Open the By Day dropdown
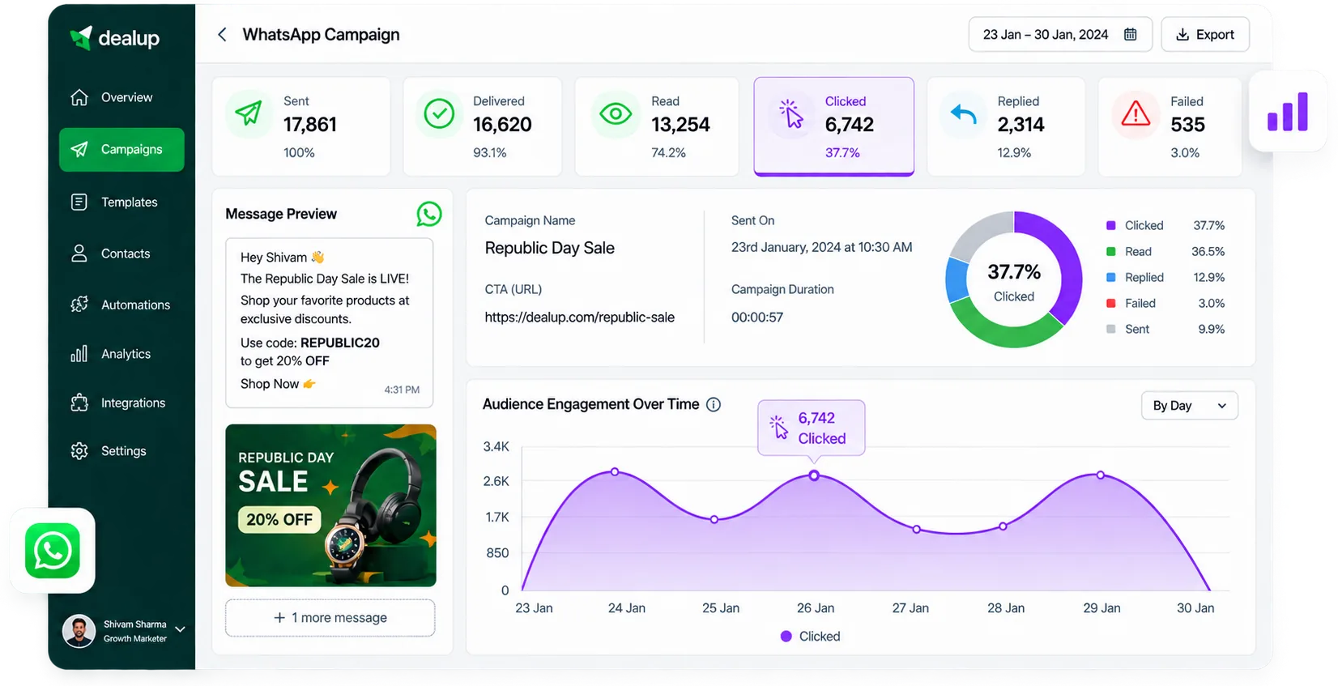 [x=1189, y=406]
